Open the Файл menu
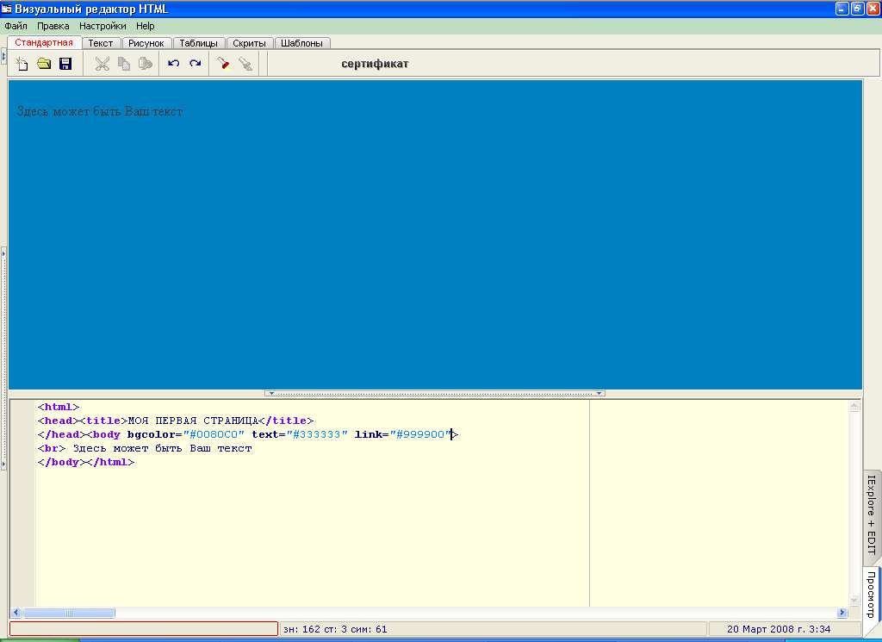882x642 pixels. 16,26
